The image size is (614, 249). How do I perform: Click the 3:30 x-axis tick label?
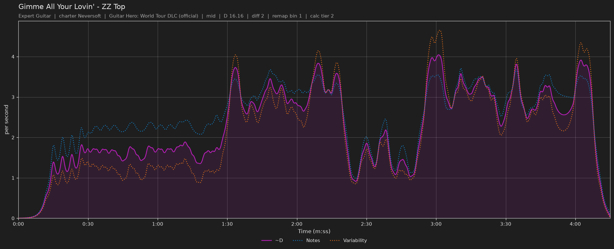click(506, 224)
